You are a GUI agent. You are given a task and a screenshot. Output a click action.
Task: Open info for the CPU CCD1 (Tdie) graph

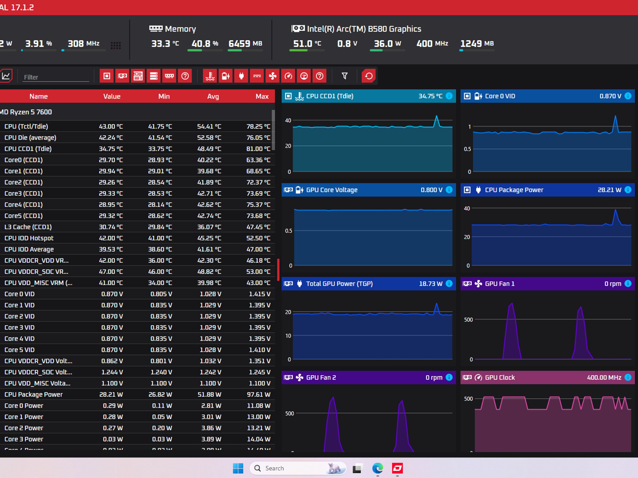pyautogui.click(x=449, y=96)
